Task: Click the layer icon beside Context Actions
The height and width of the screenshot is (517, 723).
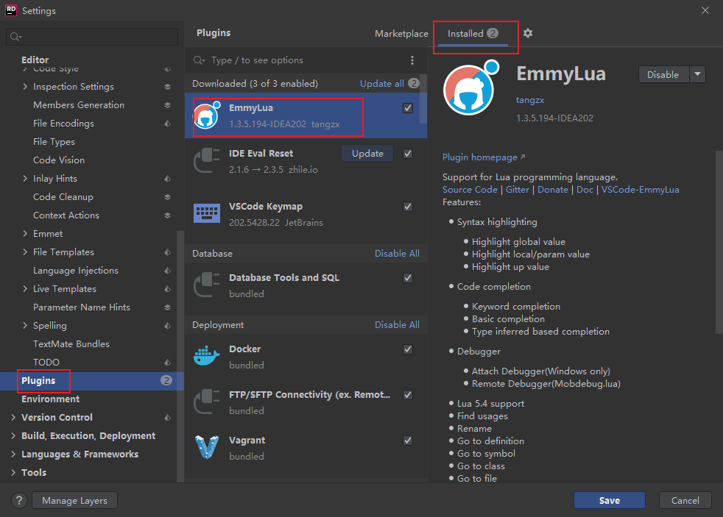Action: click(167, 215)
